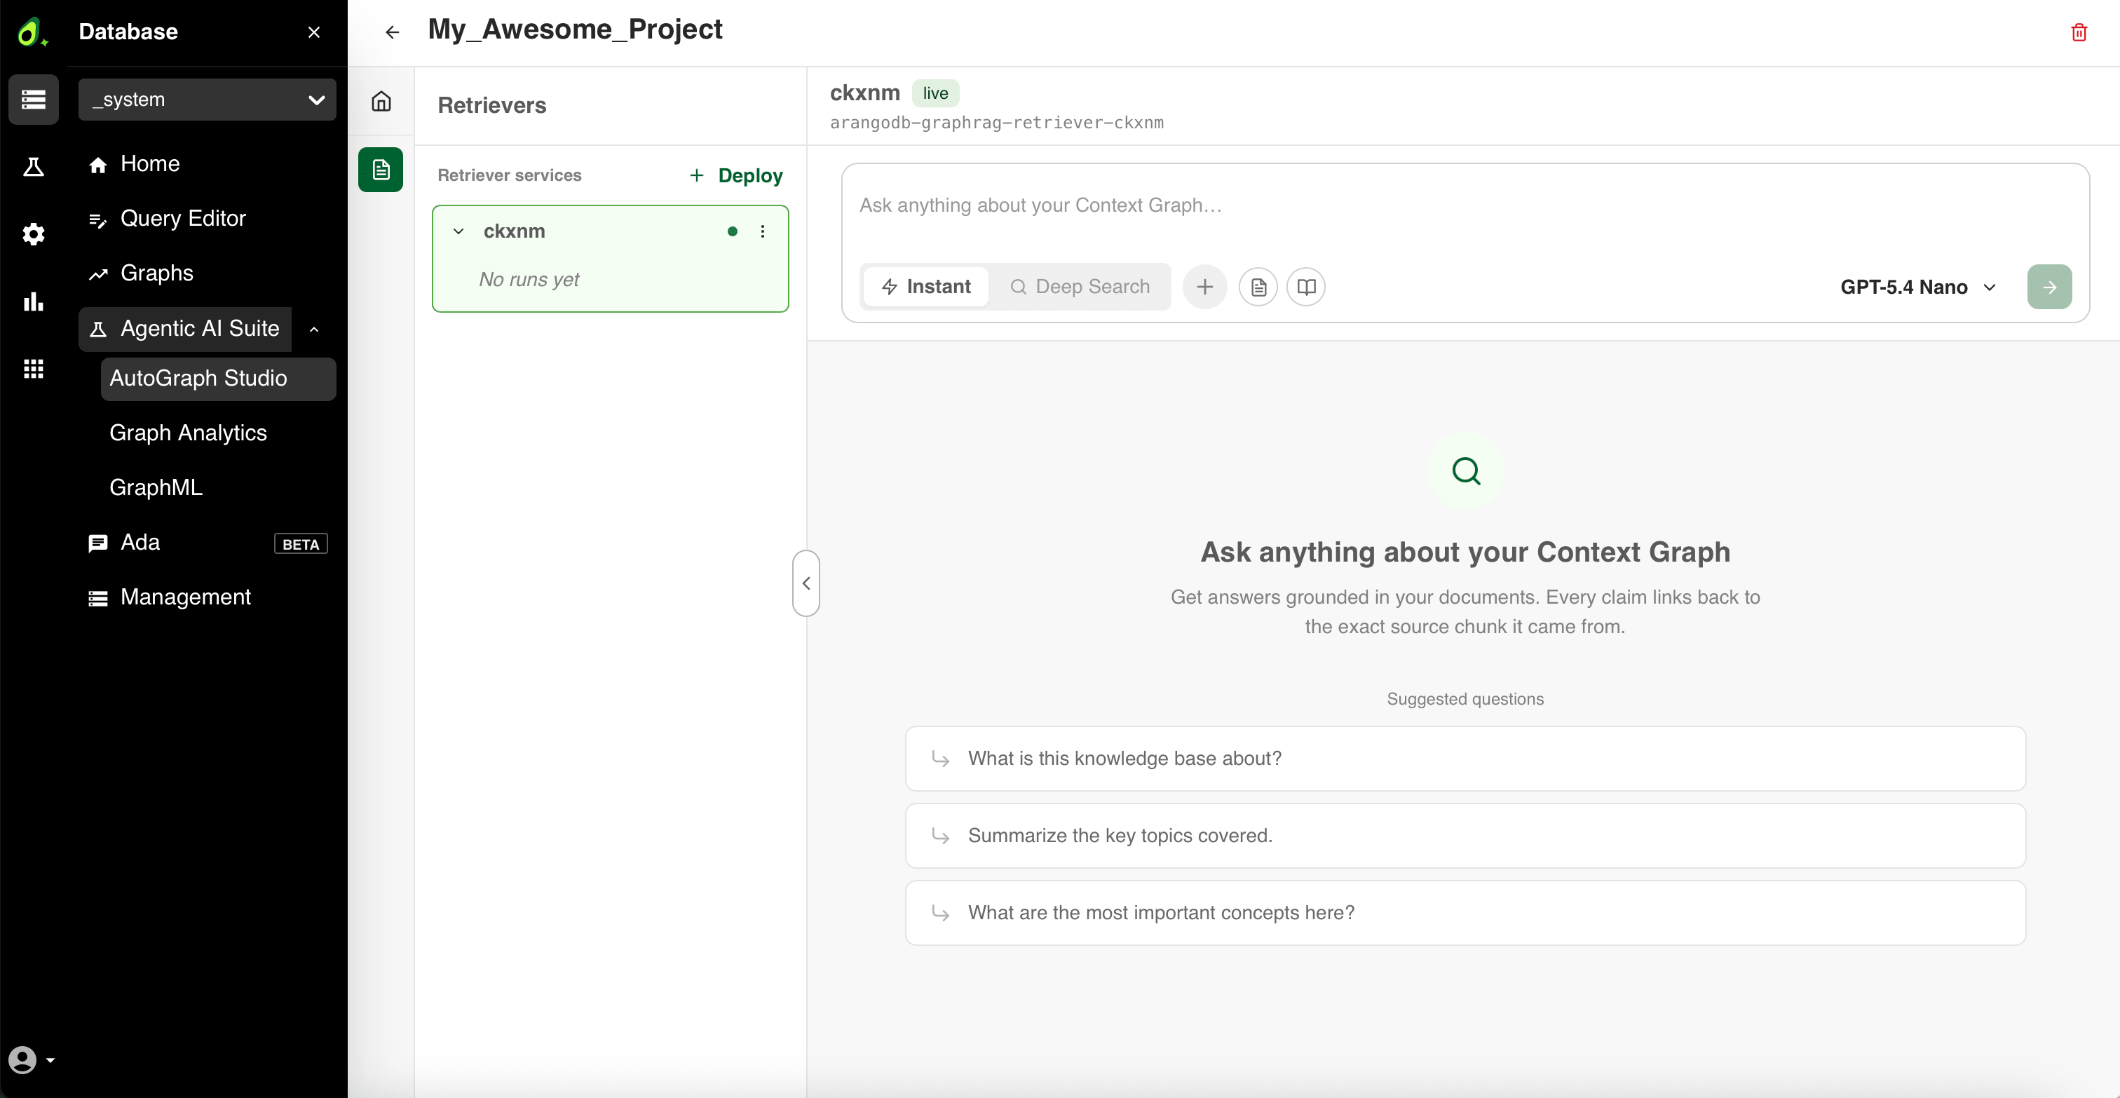Close the Database sidebar panel

pos(313,32)
